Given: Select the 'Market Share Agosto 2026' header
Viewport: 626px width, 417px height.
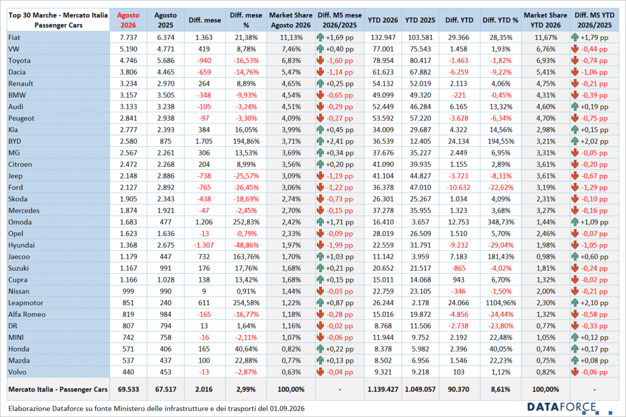Looking at the screenshot, I should [x=290, y=20].
